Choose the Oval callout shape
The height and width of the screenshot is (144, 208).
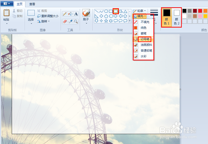pyautogui.click(x=121, y=21)
